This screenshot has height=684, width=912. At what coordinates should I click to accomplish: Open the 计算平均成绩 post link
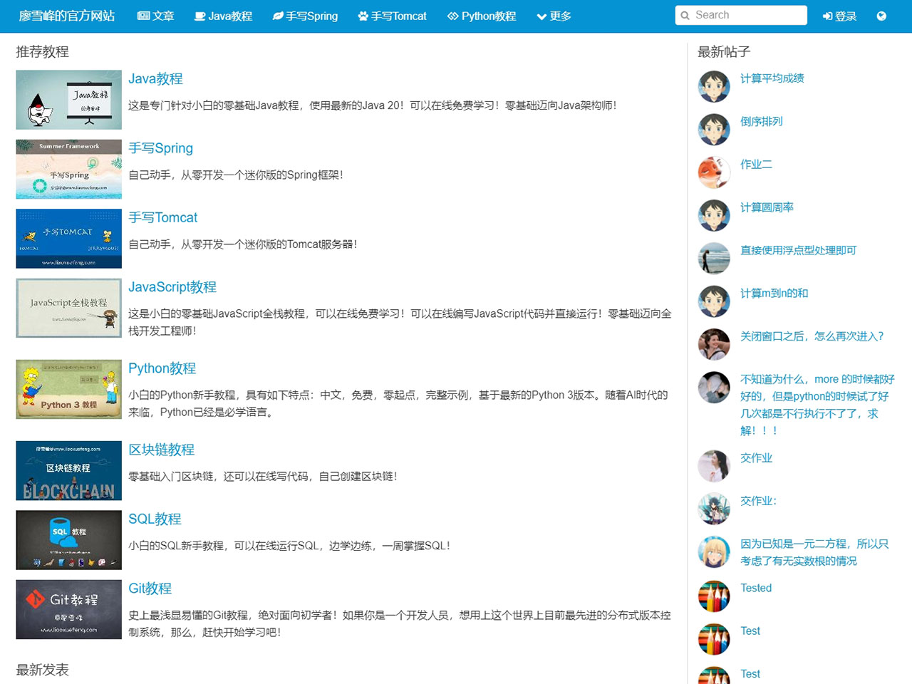pos(772,78)
